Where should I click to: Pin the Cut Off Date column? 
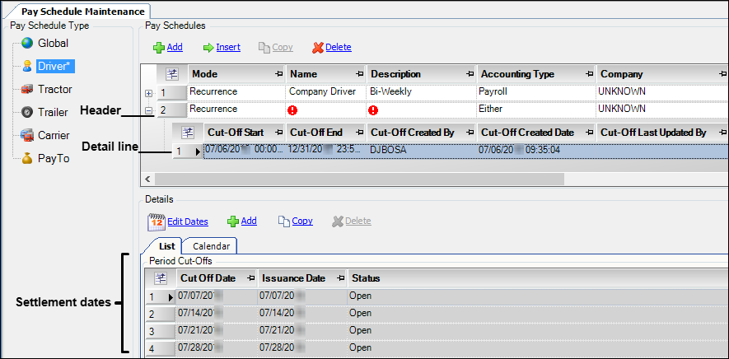(x=251, y=278)
